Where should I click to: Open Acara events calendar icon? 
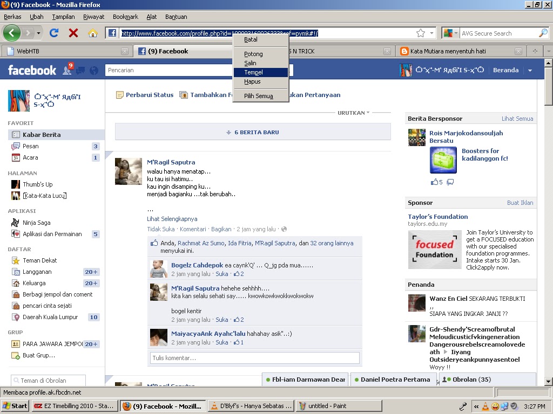pos(16,157)
